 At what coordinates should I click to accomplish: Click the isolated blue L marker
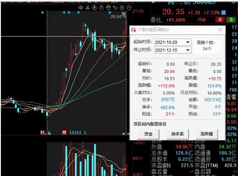(x=86, y=132)
